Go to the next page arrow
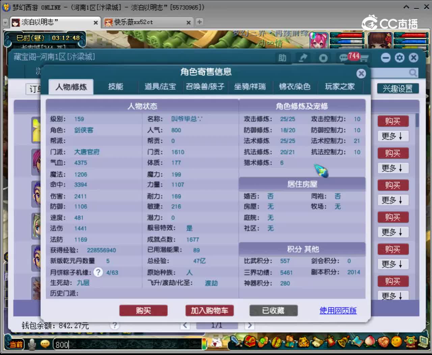 point(250,325)
